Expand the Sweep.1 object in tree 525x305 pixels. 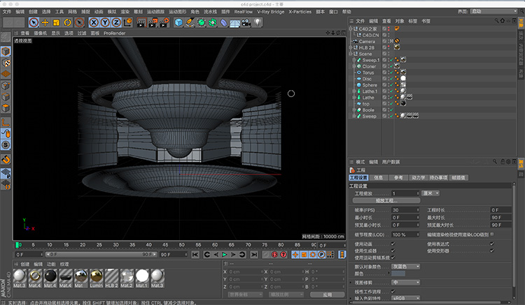tap(354, 60)
